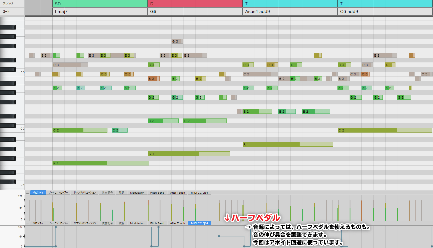Viewport: 433px width, 248px height.
Task: Select サウンドバリエーション tab in the upper lane
Action: (x=85, y=193)
